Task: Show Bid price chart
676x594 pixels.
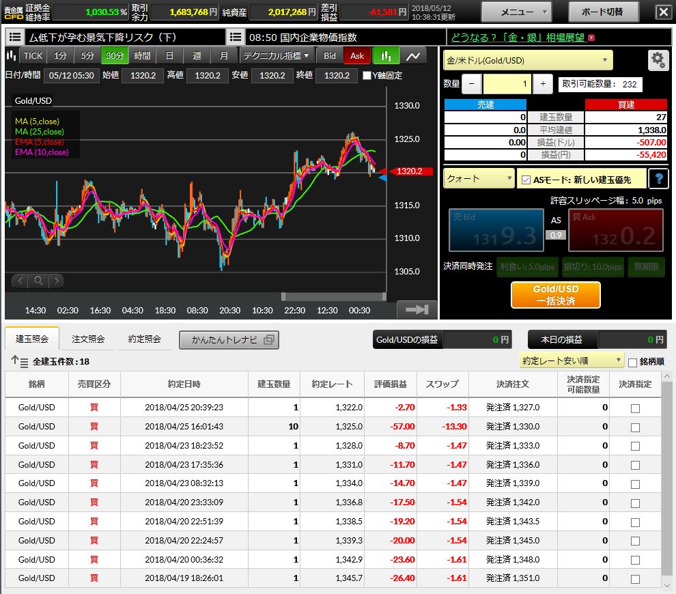Action: 329,55
